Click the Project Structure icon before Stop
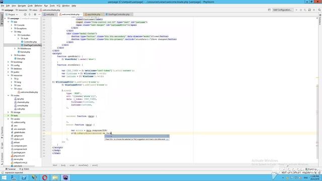The image size is (322, 181). tap(309, 10)
